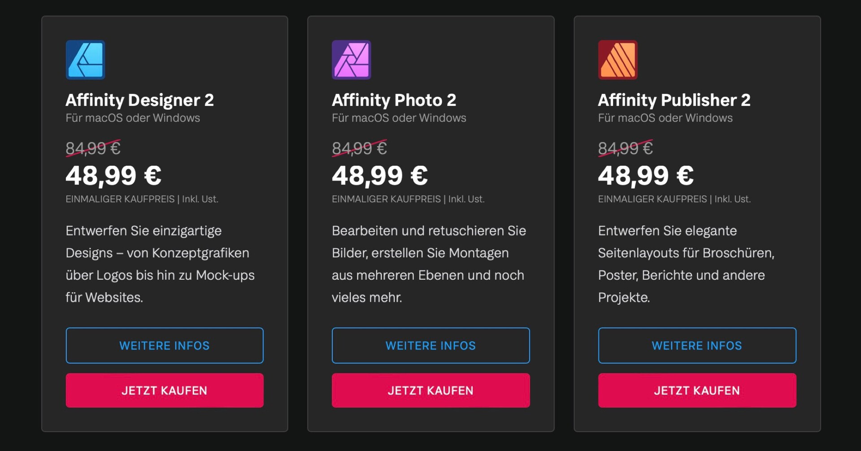Click the Publisher description about Broschüren
Viewport: 861px width, 451px height.
(x=687, y=264)
